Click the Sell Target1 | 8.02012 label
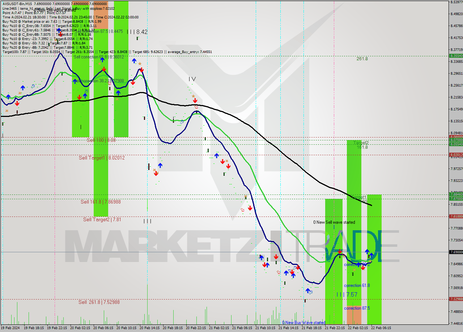Screen dimensions: 463x332 click(102, 158)
